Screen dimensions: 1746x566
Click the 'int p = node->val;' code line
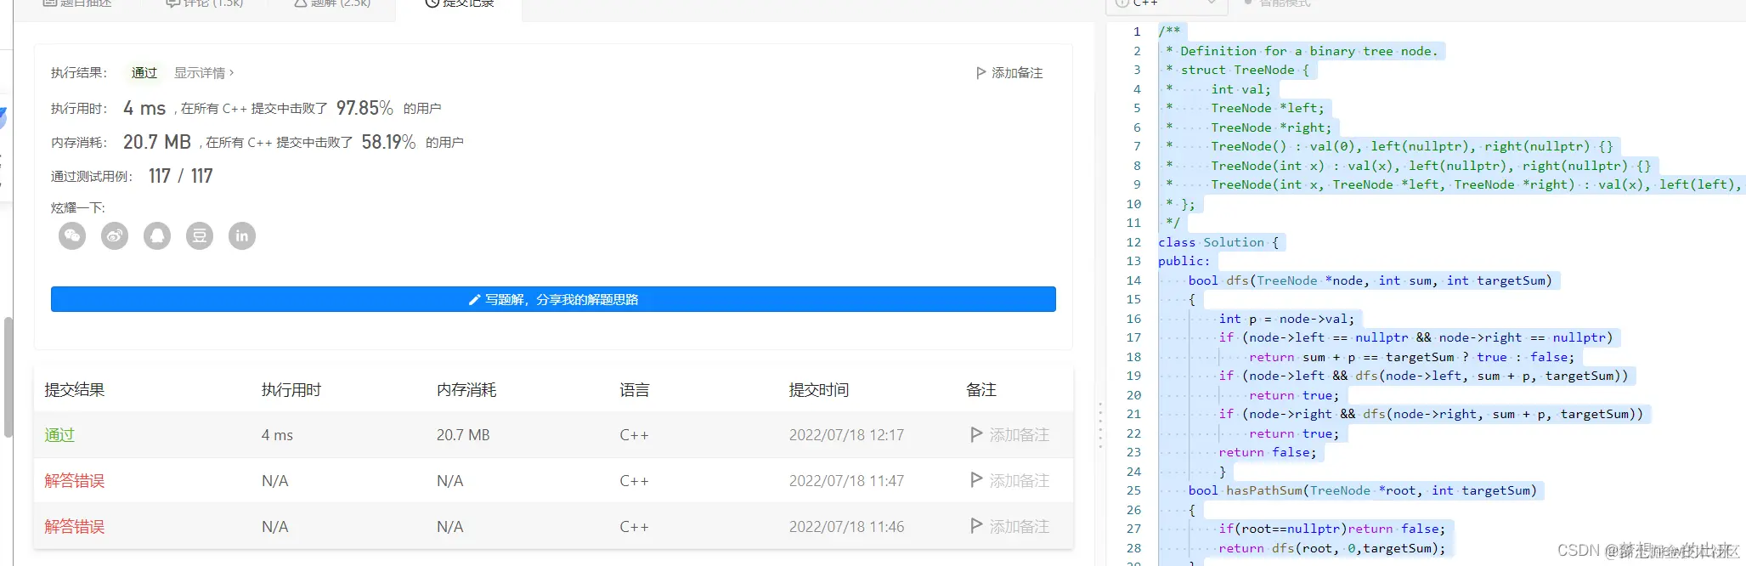(x=1286, y=319)
